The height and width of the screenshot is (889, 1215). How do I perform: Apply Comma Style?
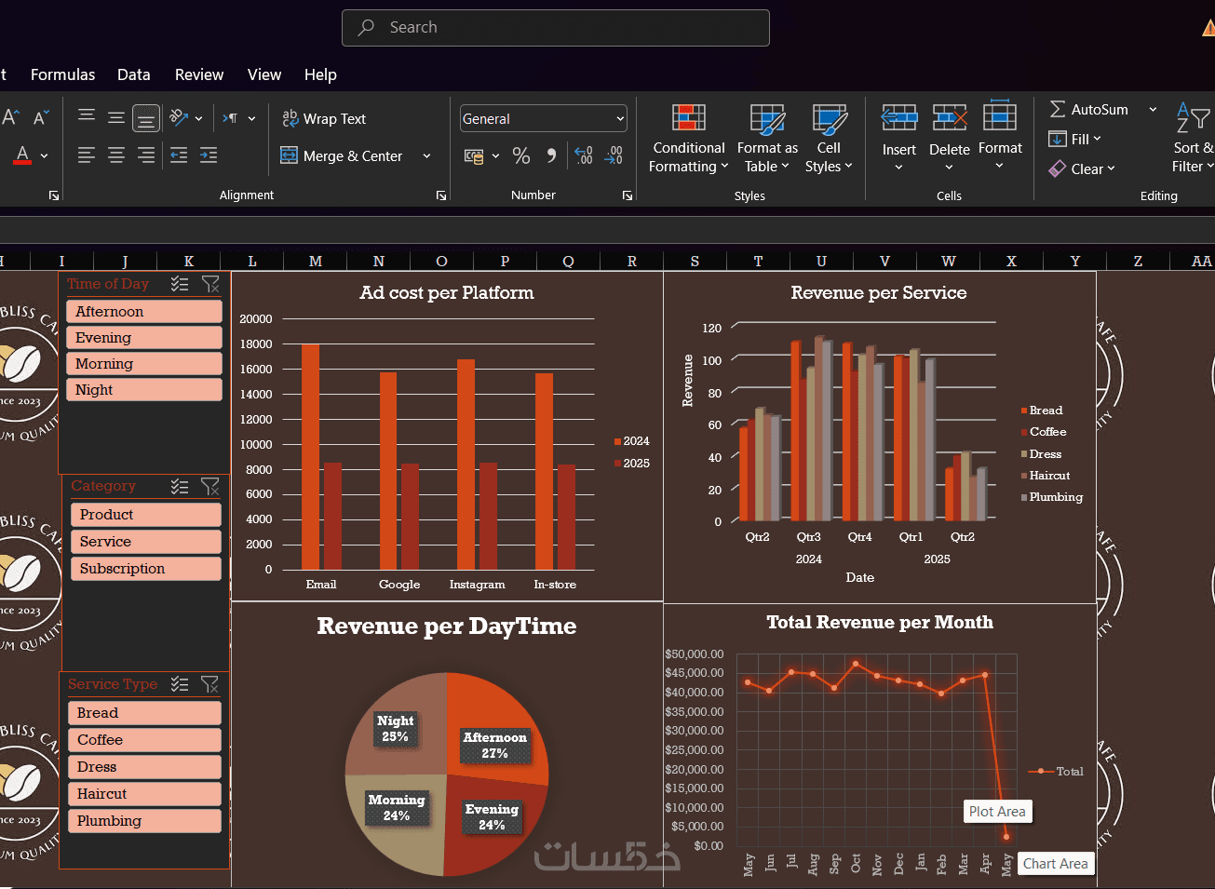tap(551, 155)
